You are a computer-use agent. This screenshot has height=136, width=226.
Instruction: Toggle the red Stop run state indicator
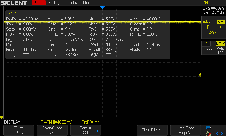click(38, 3)
